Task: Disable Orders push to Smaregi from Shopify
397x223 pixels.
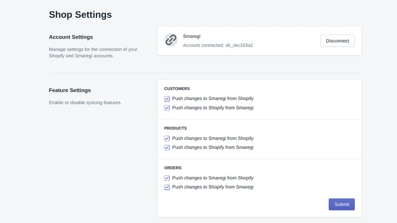Action: [x=167, y=178]
